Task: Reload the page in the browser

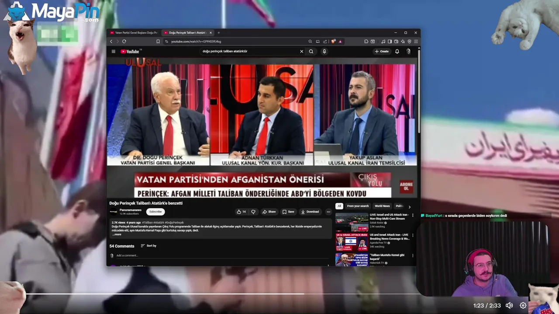Action: [x=124, y=41]
